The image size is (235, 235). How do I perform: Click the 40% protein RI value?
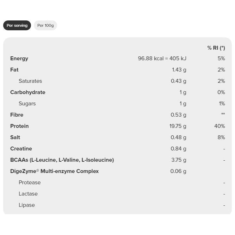coord(219,126)
